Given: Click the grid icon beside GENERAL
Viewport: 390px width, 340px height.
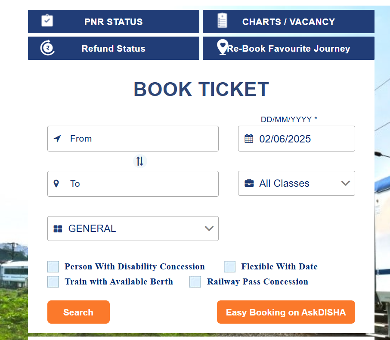Looking at the screenshot, I should click(58, 229).
